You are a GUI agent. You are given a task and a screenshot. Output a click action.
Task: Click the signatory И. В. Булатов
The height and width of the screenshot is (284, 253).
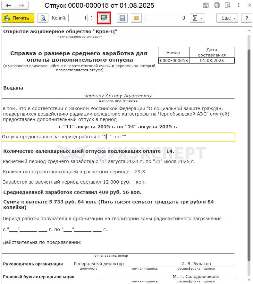pos(196,263)
